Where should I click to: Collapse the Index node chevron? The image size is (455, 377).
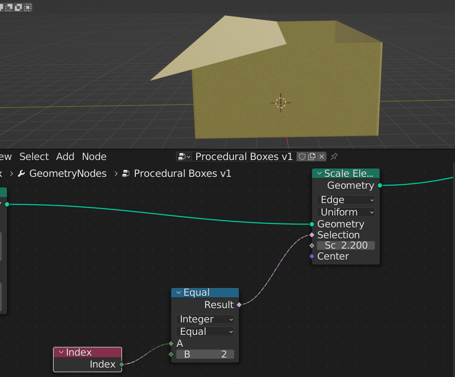[61, 352]
